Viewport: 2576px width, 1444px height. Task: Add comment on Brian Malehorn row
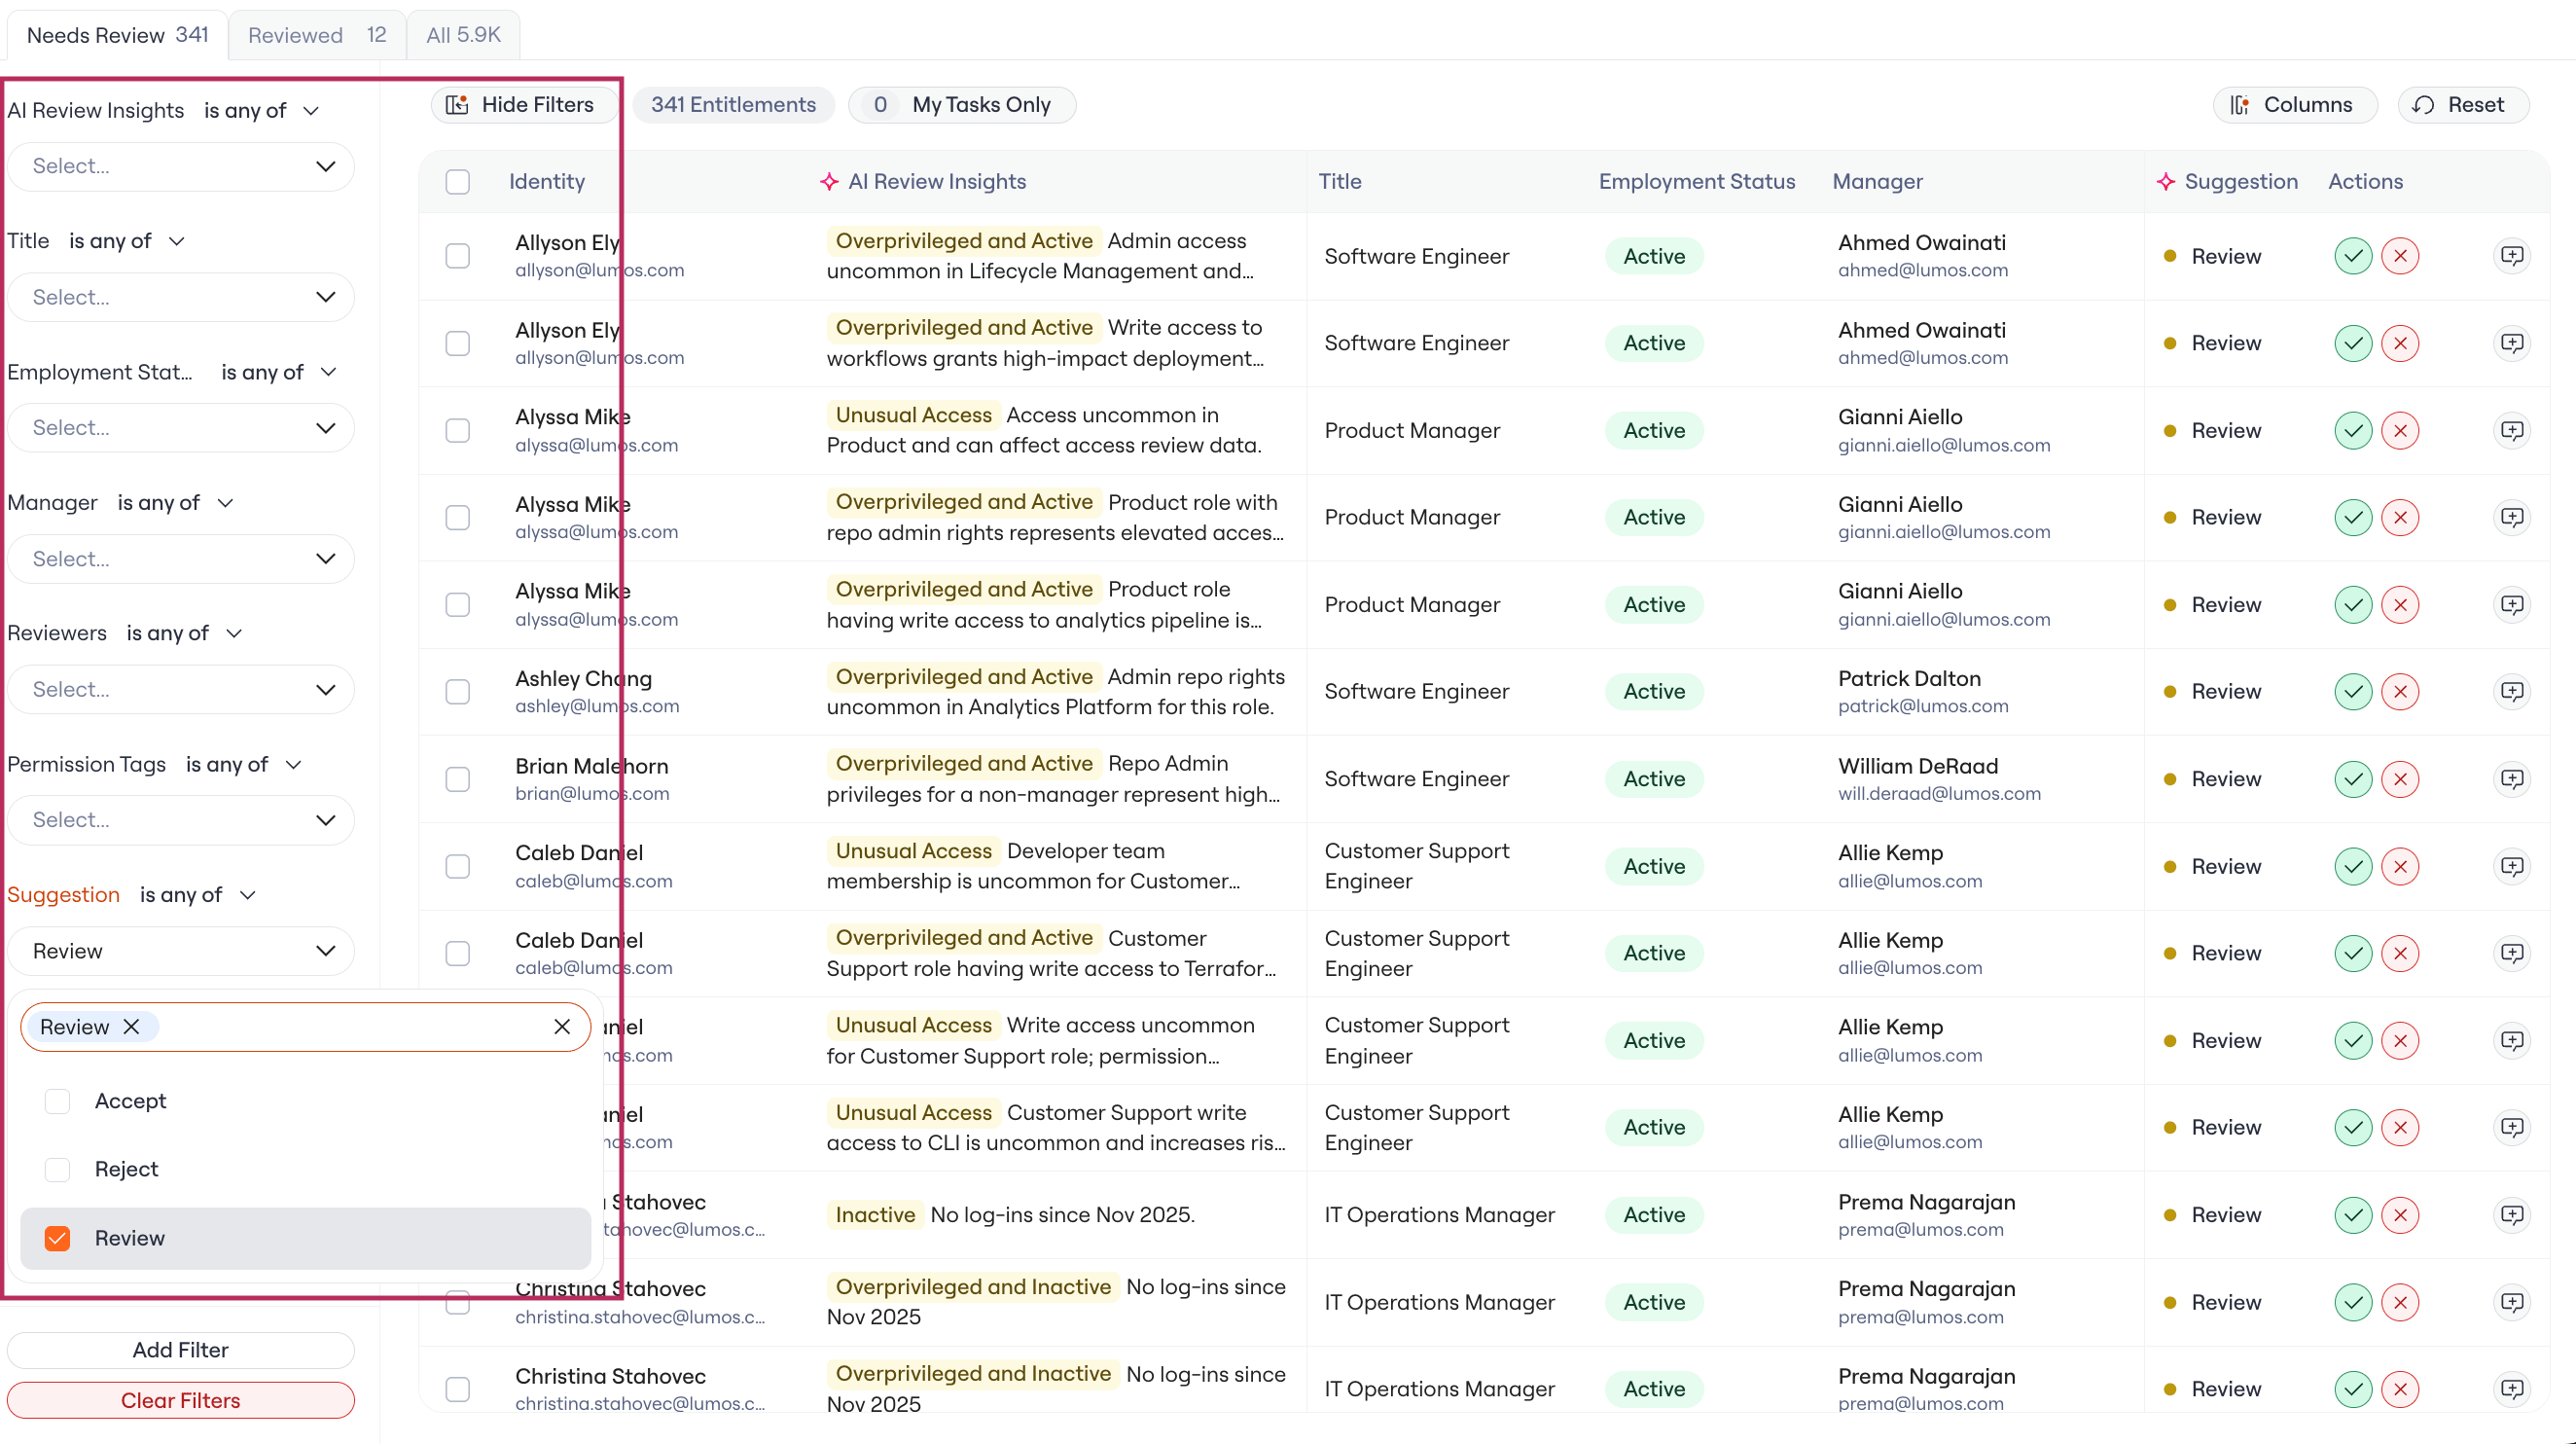point(2511,778)
